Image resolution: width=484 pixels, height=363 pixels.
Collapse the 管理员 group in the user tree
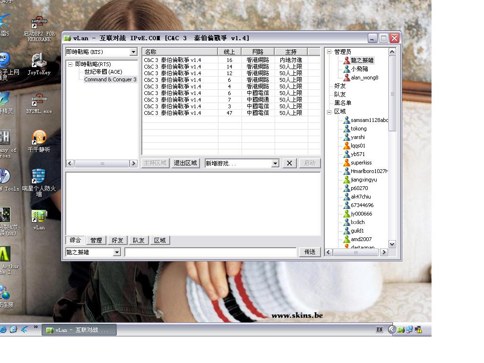(329, 52)
